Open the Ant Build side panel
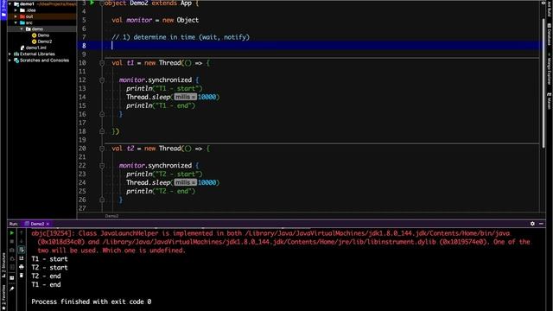The height and width of the screenshot is (311, 553). click(550, 8)
